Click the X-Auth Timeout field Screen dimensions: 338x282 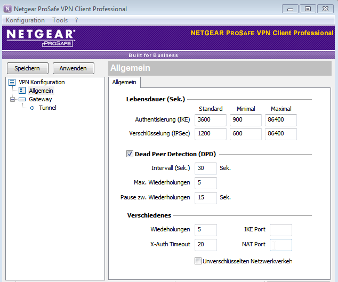pos(206,245)
